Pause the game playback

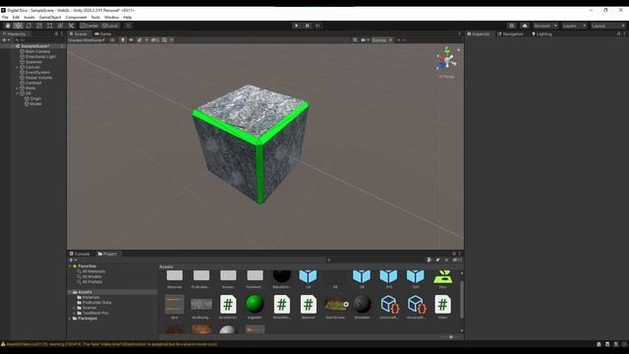coord(307,26)
